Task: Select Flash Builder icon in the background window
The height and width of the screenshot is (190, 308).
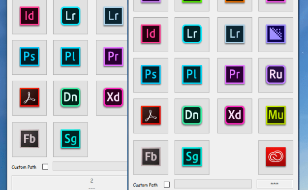Action: pos(29,139)
